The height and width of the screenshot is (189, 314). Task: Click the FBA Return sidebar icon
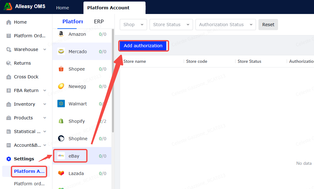[9, 90]
